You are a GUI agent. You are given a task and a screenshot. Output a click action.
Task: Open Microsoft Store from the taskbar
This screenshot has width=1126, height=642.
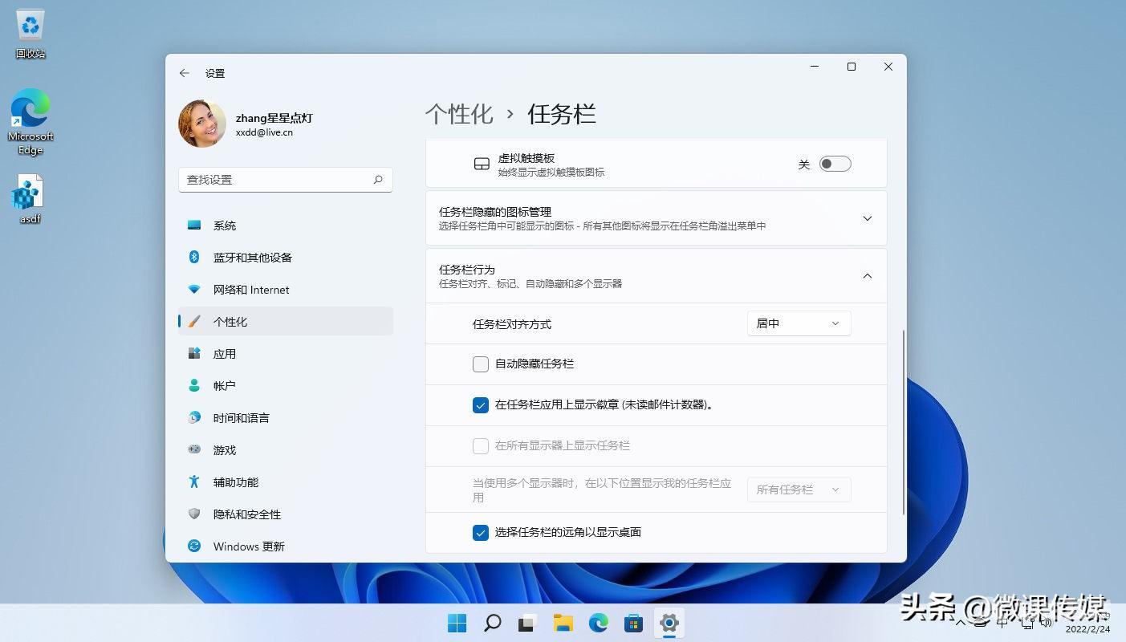[x=634, y=623]
